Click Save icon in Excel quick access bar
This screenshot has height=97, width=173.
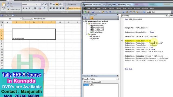pyautogui.click(x=2, y=16)
